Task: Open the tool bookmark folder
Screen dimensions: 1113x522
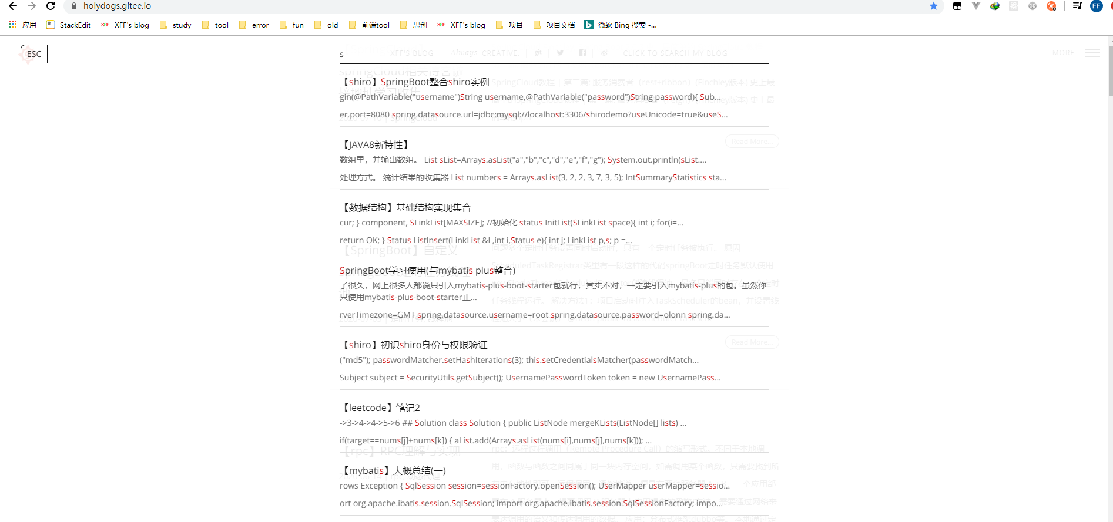Action: (x=215, y=25)
